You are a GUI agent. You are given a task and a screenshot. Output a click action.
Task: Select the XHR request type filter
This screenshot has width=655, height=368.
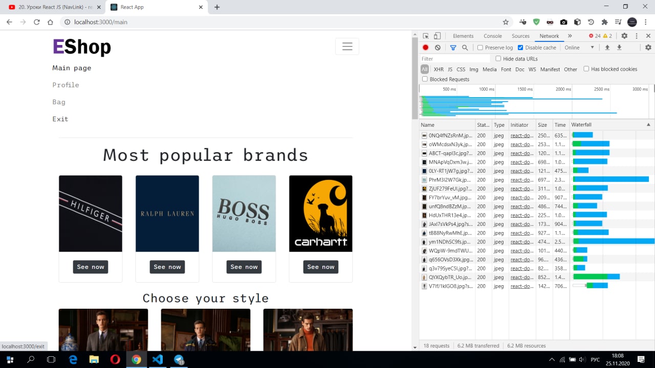439,70
